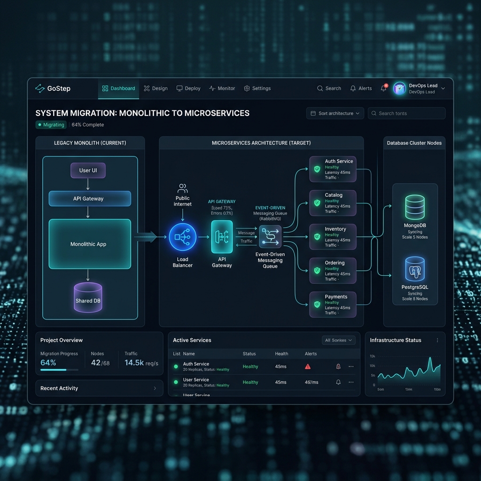Click the DevOps Lead avatar

click(399, 88)
